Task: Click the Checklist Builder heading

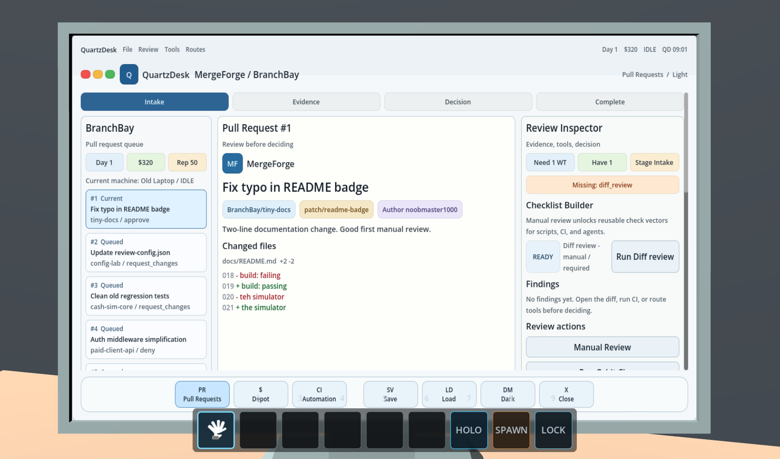Action: 559,205
